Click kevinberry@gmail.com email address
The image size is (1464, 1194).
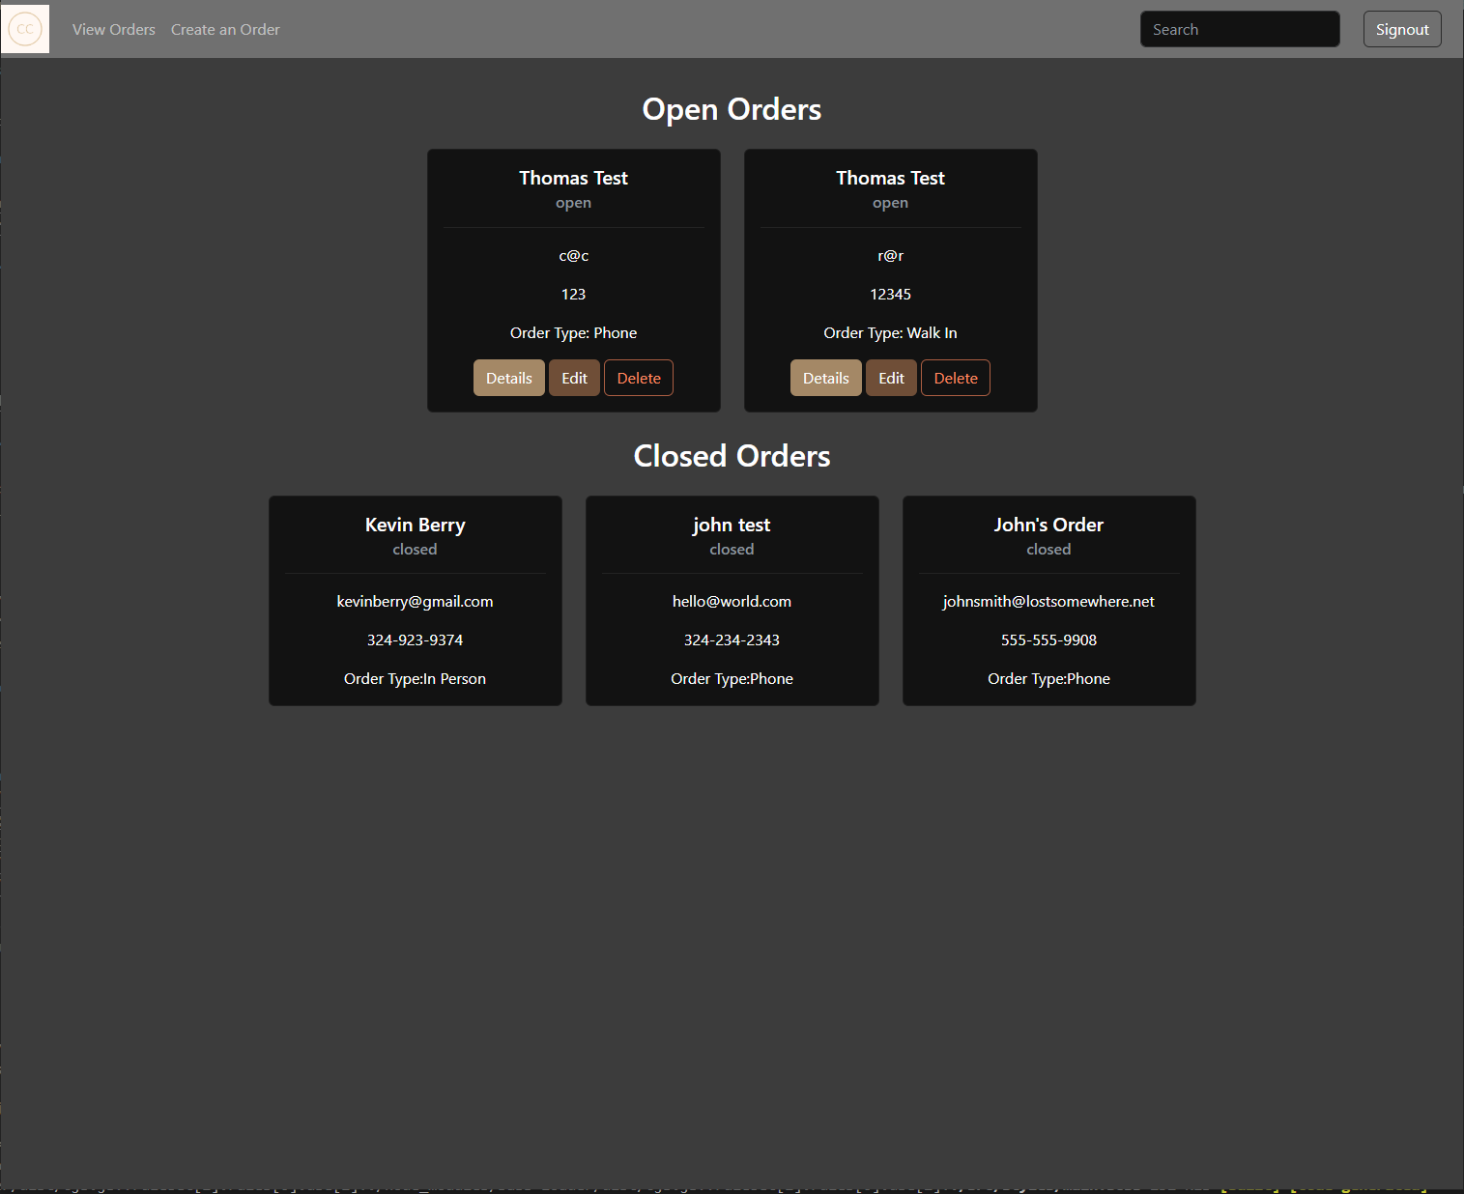tap(415, 601)
